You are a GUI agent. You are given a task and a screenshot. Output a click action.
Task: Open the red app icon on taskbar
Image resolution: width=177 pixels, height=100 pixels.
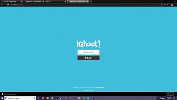tap(43, 98)
